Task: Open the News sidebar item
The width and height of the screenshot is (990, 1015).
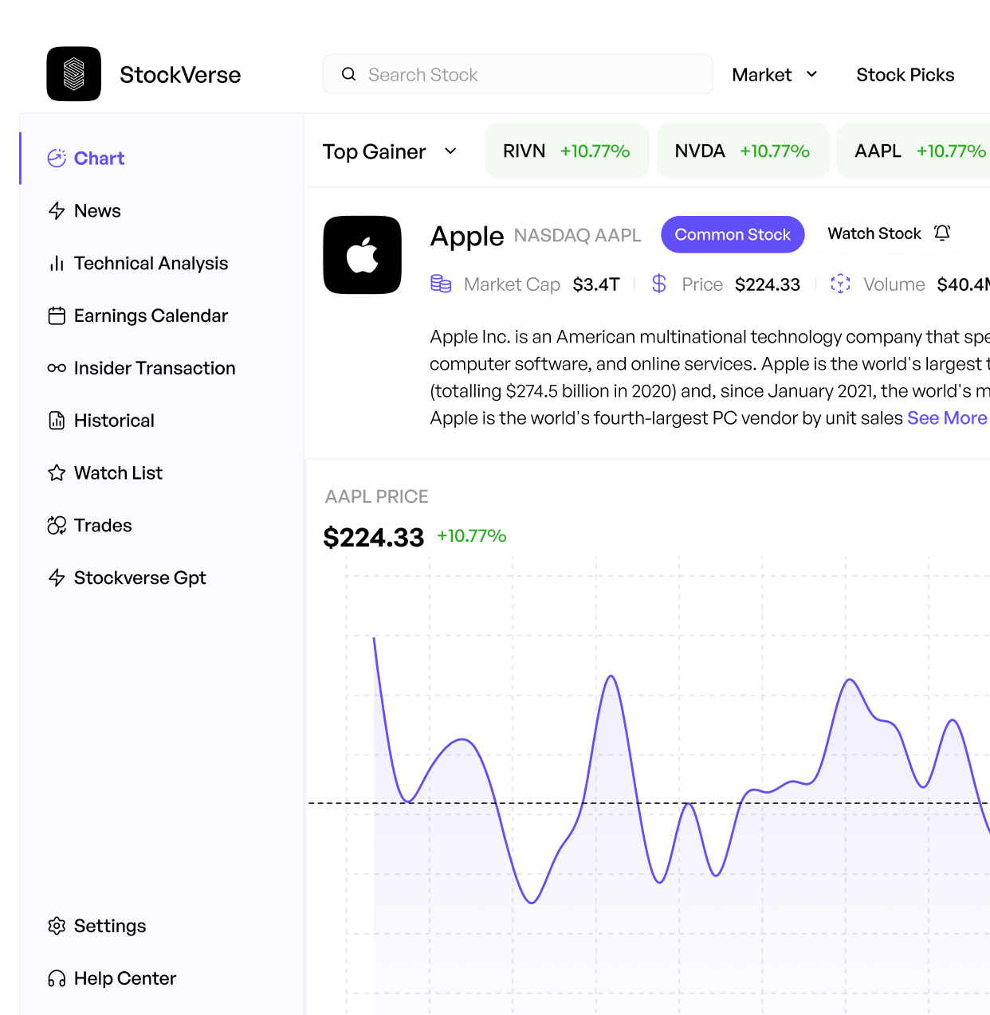Action: point(84,211)
